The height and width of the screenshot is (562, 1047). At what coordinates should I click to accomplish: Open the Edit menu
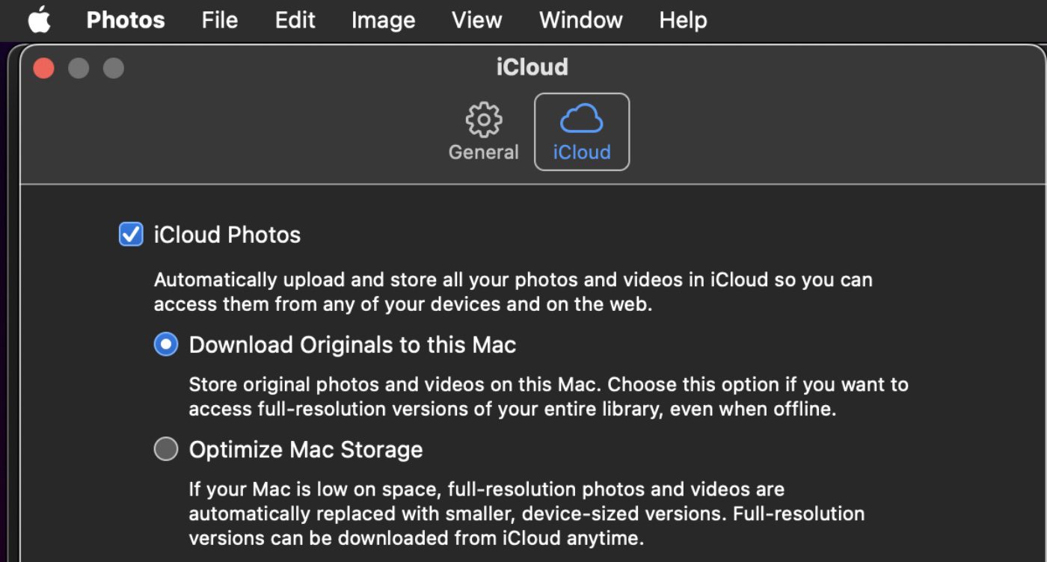(x=295, y=20)
